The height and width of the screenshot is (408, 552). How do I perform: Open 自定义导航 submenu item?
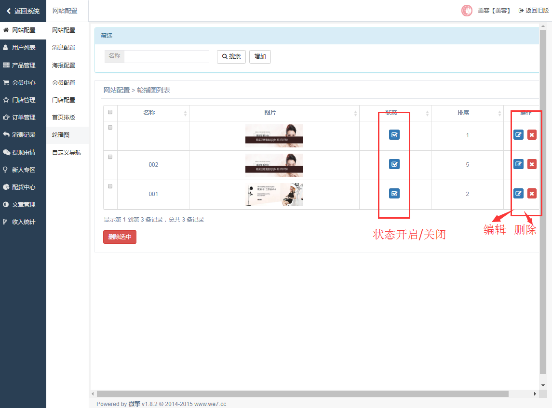[67, 152]
